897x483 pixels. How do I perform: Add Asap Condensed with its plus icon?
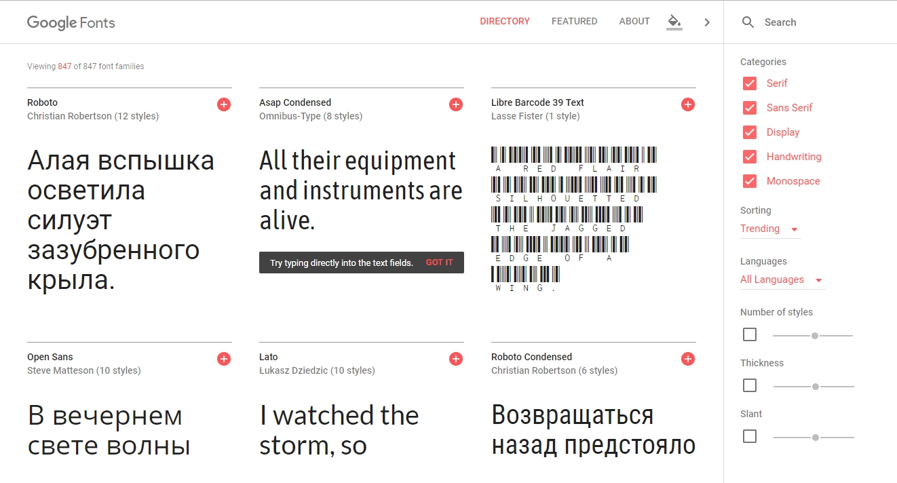(x=455, y=104)
